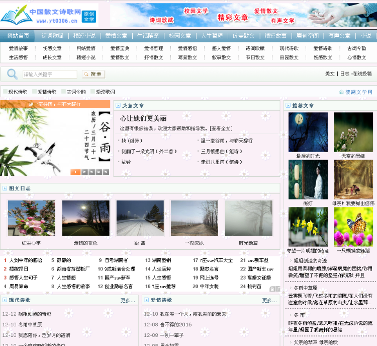Open the 距离 snowy road thumbnail
The width and height of the screenshot is (377, 346).
click(140, 218)
